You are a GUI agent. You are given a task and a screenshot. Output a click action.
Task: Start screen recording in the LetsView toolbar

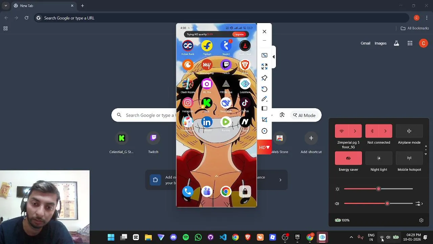[x=264, y=131]
